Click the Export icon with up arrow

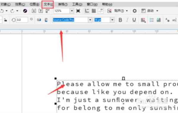tap(41, 11)
